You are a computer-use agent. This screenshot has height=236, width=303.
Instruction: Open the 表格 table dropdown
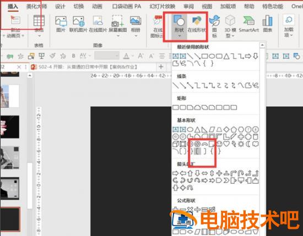[39, 26]
